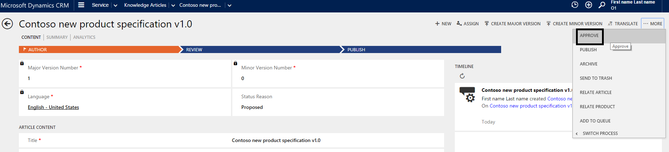The image size is (669, 152).
Task: Click the Minor Version Number lock icon
Action: 235,63
